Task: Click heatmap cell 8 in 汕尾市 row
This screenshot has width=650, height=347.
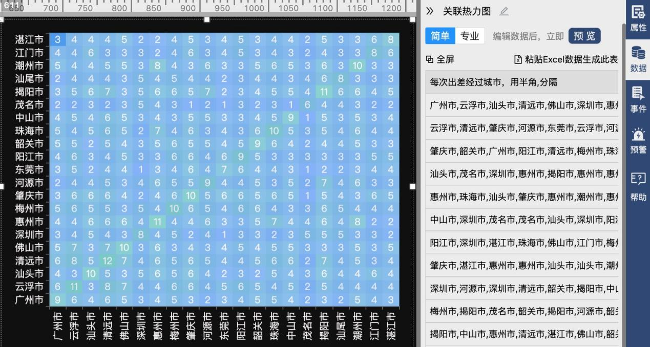Action: 341,79
